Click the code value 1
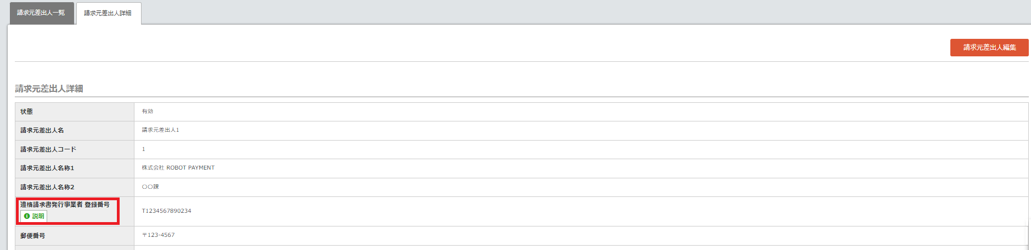The width and height of the screenshot is (1031, 250). pyautogui.click(x=144, y=149)
